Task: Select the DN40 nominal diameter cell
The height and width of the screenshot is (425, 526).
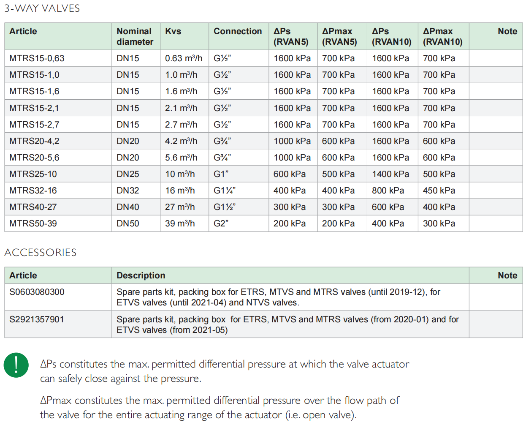Action: (128, 207)
